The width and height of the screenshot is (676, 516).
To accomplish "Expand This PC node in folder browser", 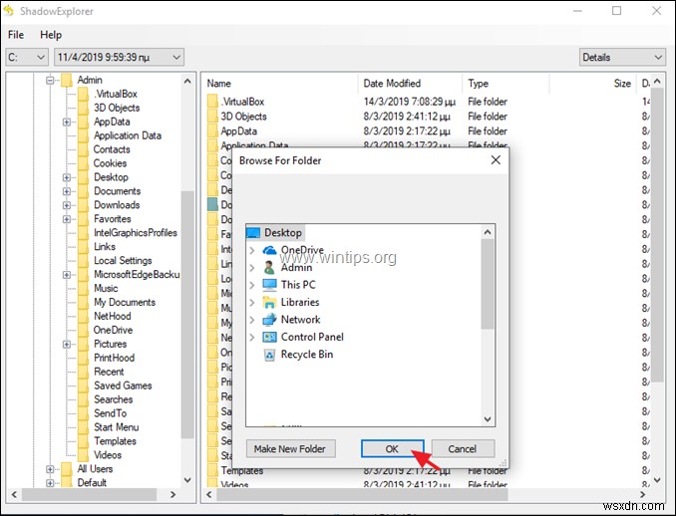I will click(252, 285).
